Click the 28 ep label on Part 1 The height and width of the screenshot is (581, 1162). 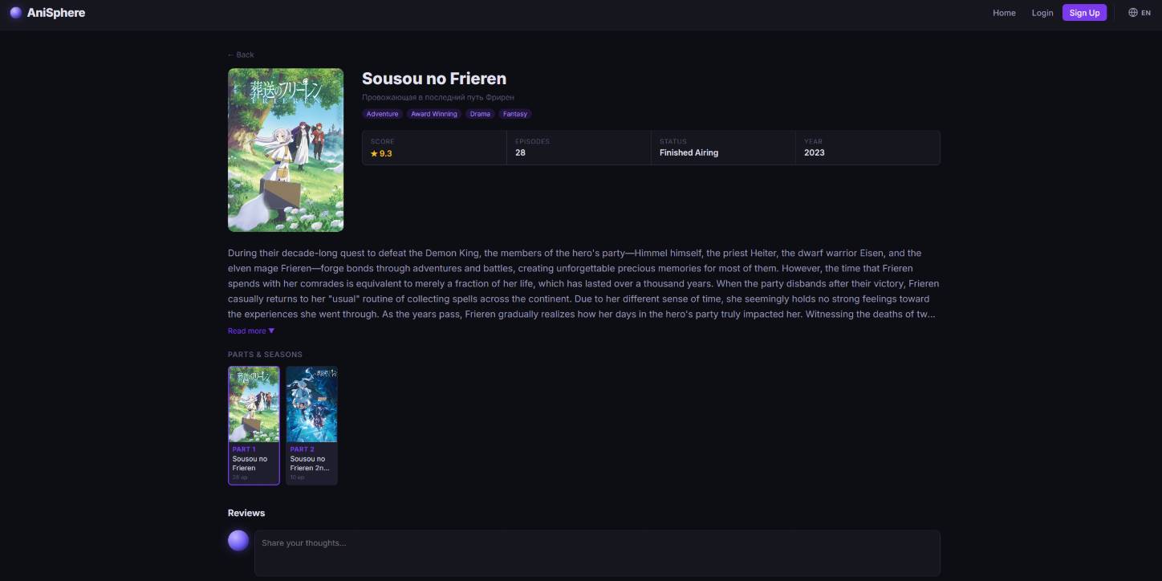click(x=240, y=477)
